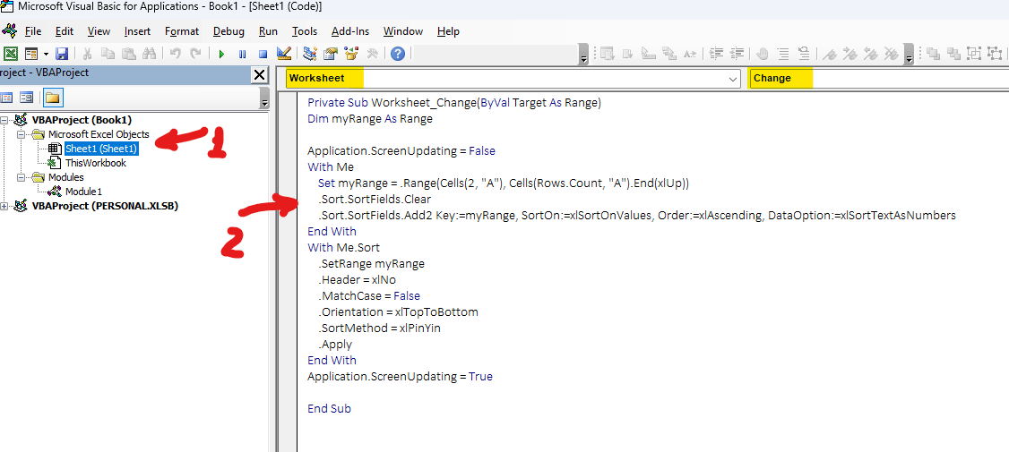This screenshot has width=1009, height=452.
Task: Open the File menu
Action: [33, 30]
